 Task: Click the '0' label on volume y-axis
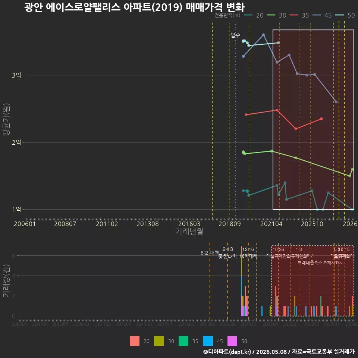pyautogui.click(x=14, y=316)
